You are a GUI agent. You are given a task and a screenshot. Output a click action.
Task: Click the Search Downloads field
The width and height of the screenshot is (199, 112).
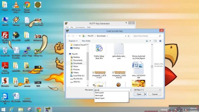pyautogui.click(x=146, y=36)
